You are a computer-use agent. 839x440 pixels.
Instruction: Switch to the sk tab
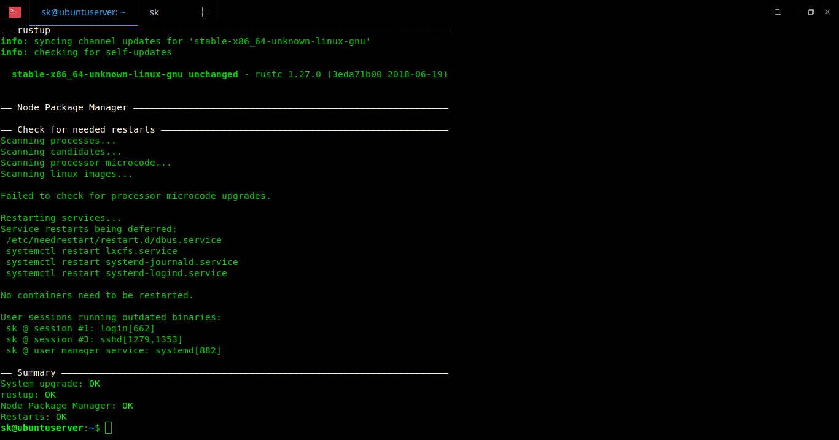tap(154, 12)
